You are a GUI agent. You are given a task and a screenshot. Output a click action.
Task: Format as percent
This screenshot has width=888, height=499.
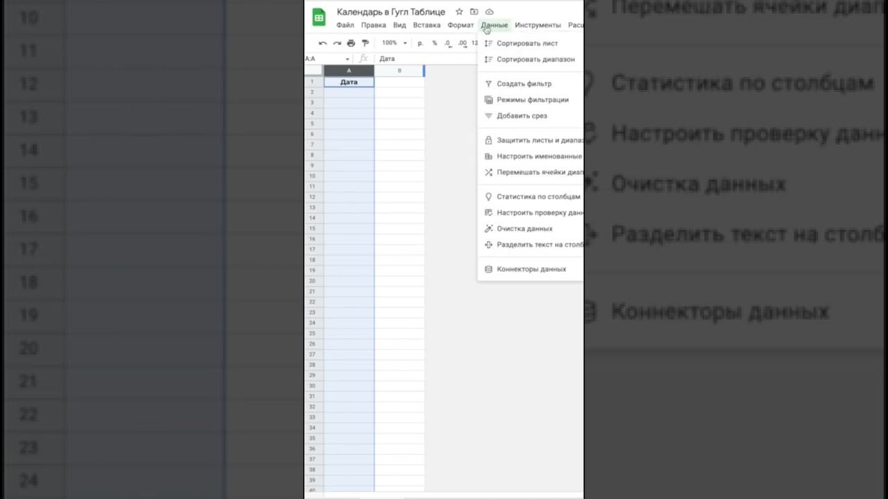(x=434, y=43)
